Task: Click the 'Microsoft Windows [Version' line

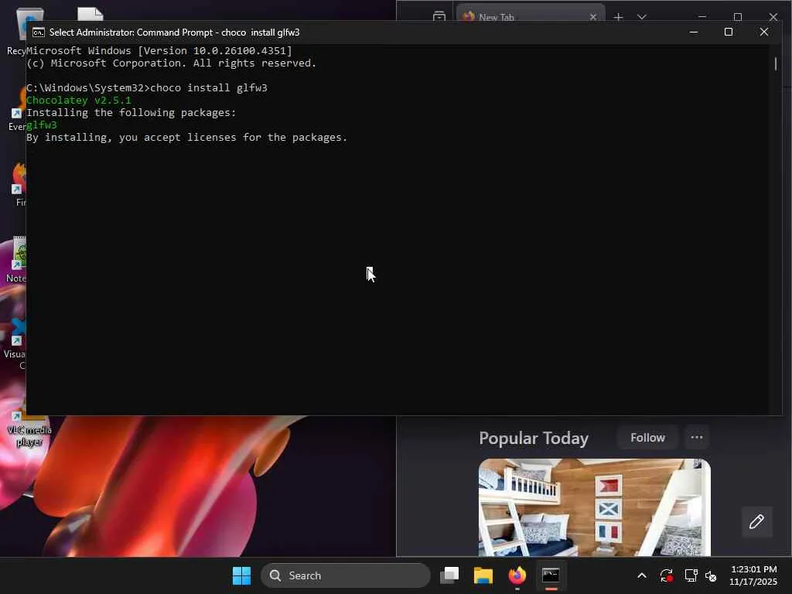Action: click(x=159, y=50)
